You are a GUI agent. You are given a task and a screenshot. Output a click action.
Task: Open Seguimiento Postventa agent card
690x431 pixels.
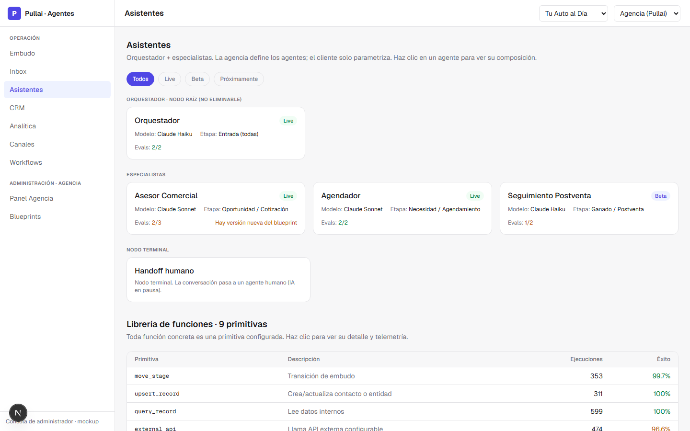pyautogui.click(x=589, y=208)
